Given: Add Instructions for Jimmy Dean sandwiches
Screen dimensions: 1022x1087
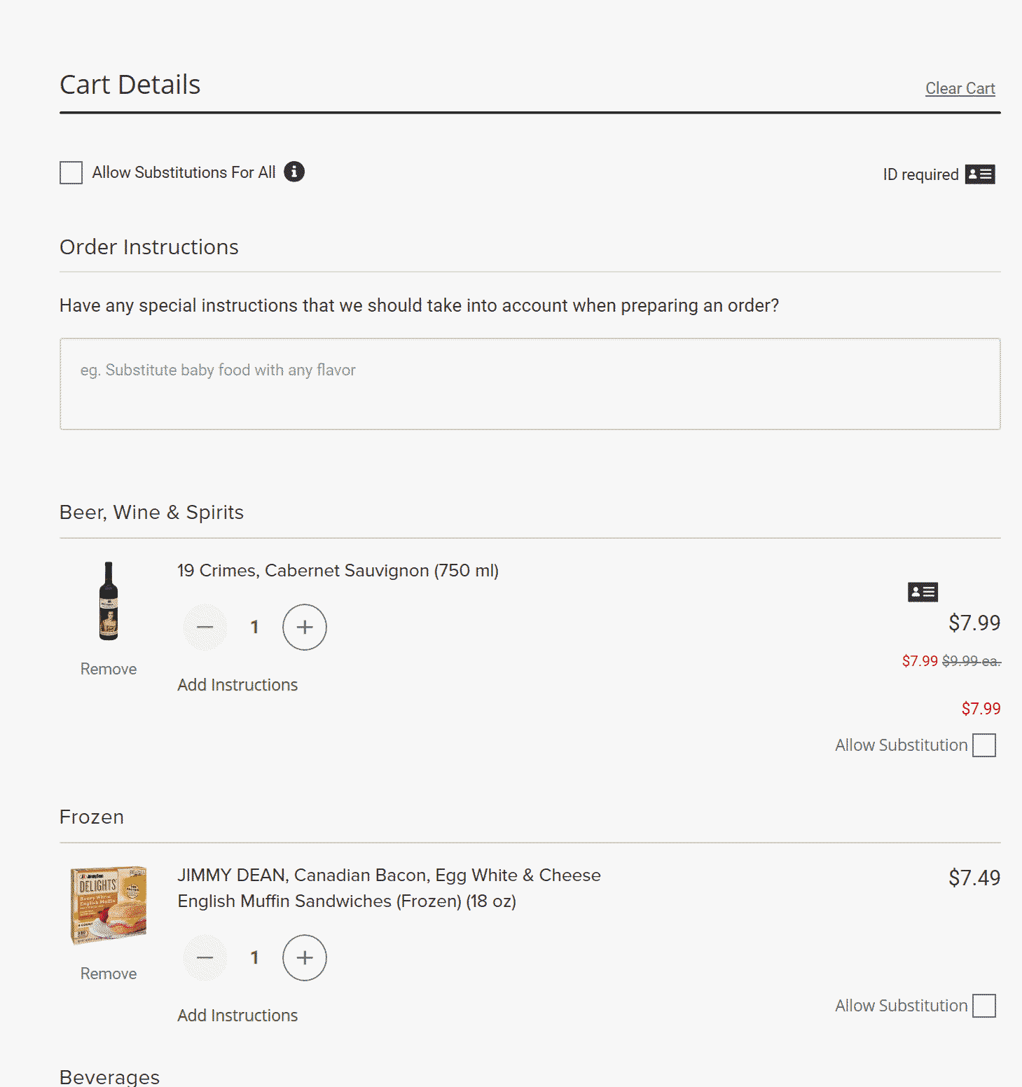Looking at the screenshot, I should 237,1016.
